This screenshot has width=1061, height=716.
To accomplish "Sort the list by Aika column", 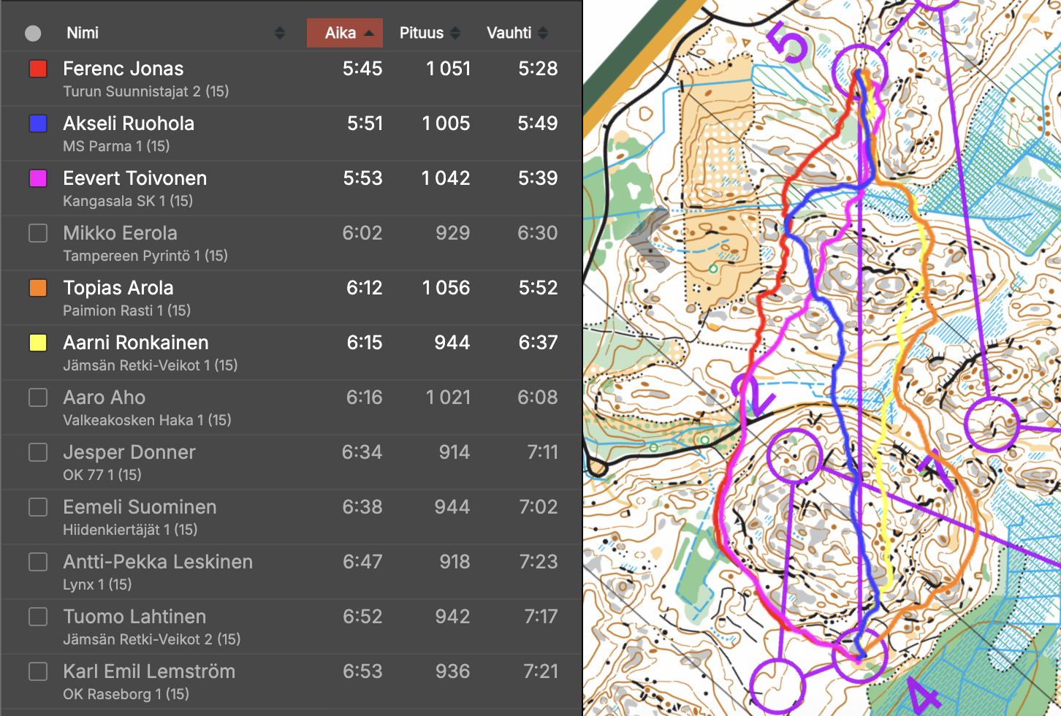I will point(344,33).
